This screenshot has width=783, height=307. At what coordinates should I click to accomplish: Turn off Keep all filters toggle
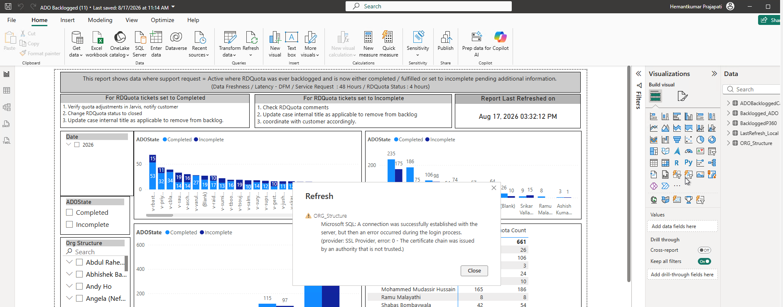[704, 261]
